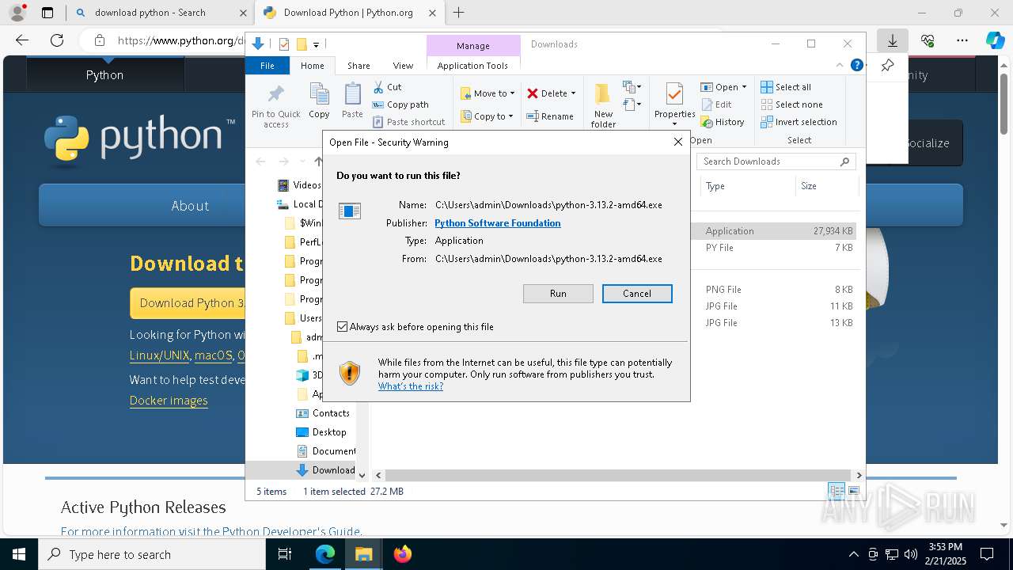
Task: Click Run in the Security Warning dialog
Action: point(558,294)
